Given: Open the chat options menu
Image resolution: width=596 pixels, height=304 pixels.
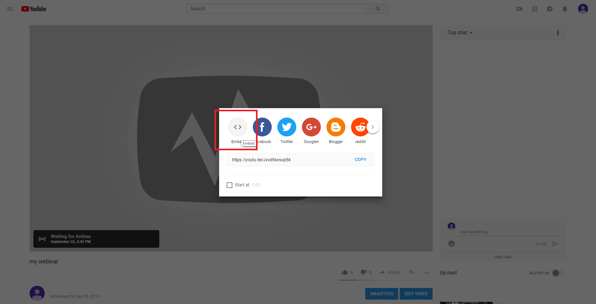Looking at the screenshot, I should tap(558, 32).
